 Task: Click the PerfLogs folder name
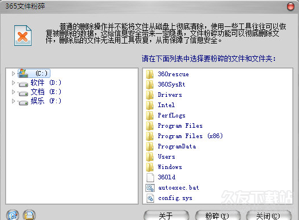171,115
